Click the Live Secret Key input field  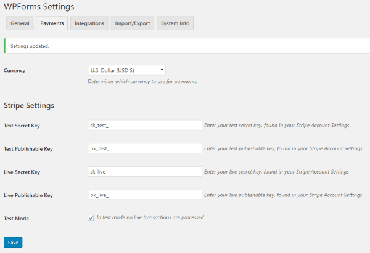tap(145, 171)
